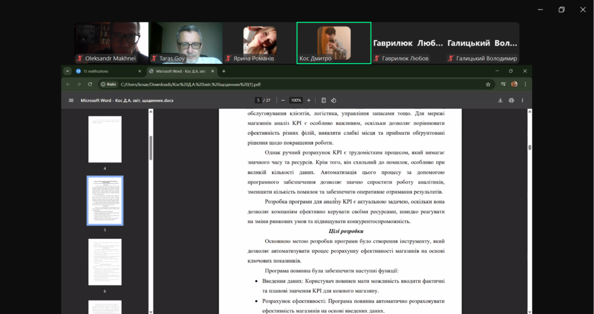The height and width of the screenshot is (314, 594).
Task: Select Кос Дмитро participant video tile
Action: click(x=334, y=43)
